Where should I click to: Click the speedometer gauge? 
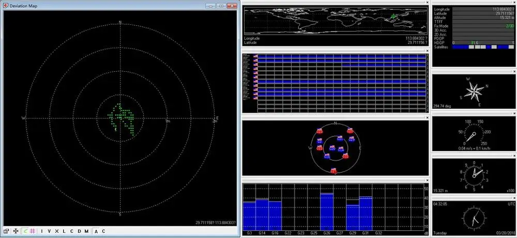[x=474, y=133]
